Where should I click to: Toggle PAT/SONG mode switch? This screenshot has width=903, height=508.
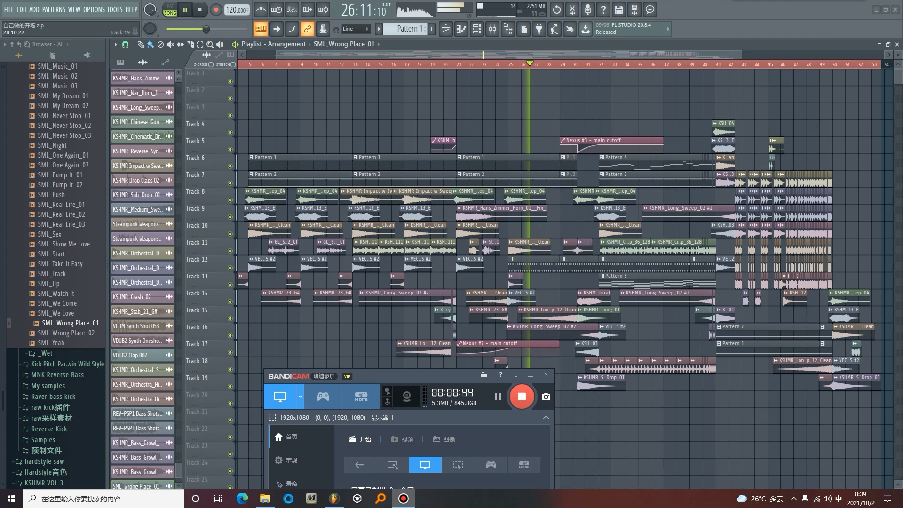pyautogui.click(x=170, y=10)
